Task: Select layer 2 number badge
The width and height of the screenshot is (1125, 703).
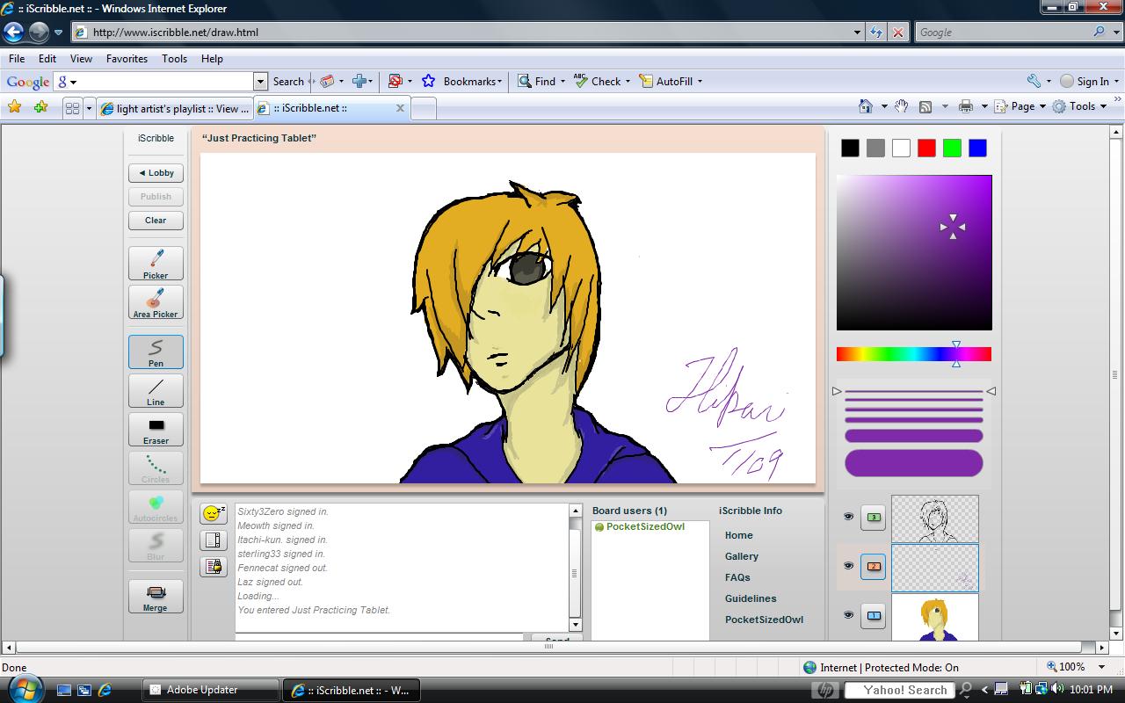Action: point(874,566)
